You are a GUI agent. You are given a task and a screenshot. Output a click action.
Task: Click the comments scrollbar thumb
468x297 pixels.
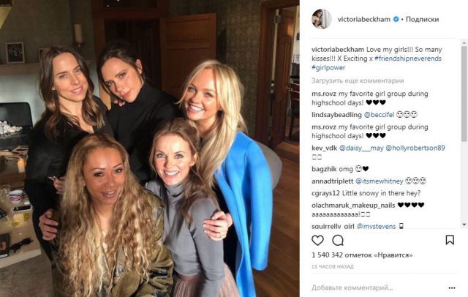pyautogui.click(x=464, y=94)
